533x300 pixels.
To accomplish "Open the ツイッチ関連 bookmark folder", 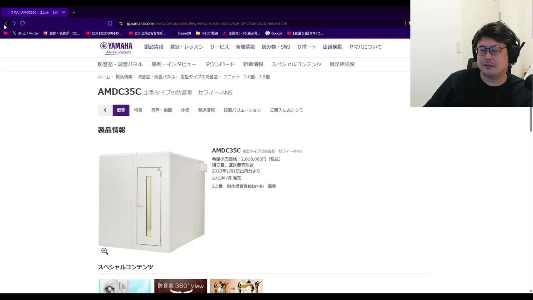I will pos(207,33).
